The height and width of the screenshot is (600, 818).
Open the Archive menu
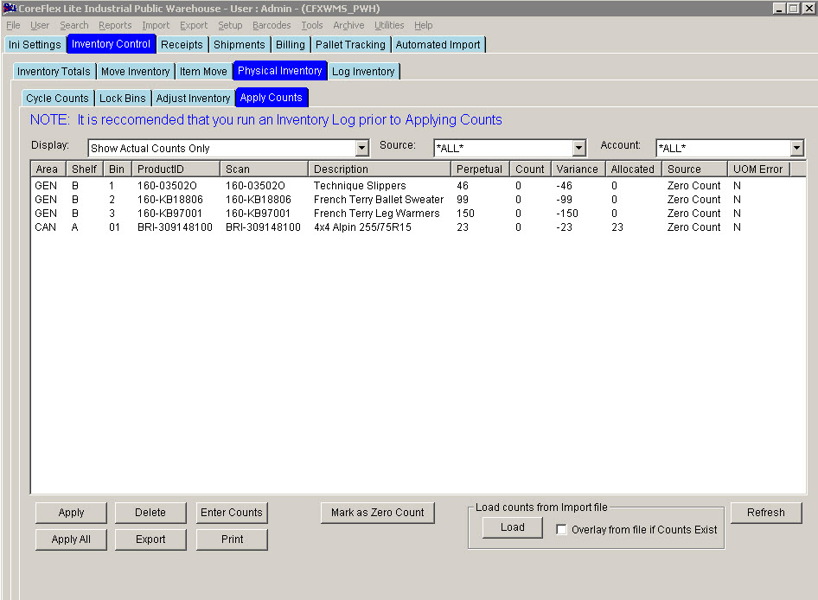(348, 25)
